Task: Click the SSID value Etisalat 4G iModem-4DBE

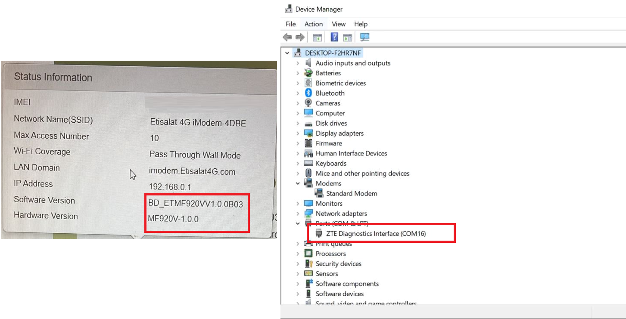Action: click(198, 123)
